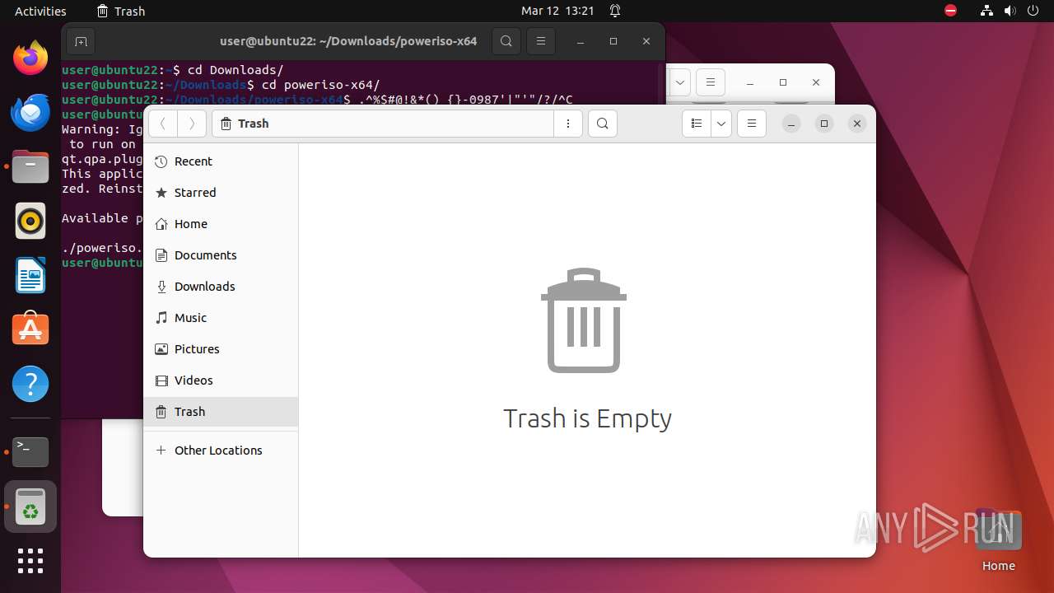This screenshot has height=593, width=1054.
Task: Go forward in the Trash file manager
Action: pyautogui.click(x=192, y=124)
